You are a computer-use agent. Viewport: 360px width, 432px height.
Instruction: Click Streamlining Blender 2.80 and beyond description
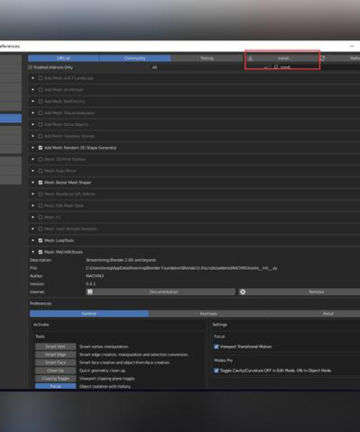121,260
